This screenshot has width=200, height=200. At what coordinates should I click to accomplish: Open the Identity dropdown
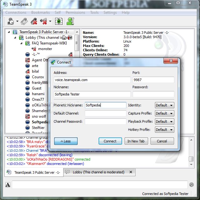click(164, 105)
